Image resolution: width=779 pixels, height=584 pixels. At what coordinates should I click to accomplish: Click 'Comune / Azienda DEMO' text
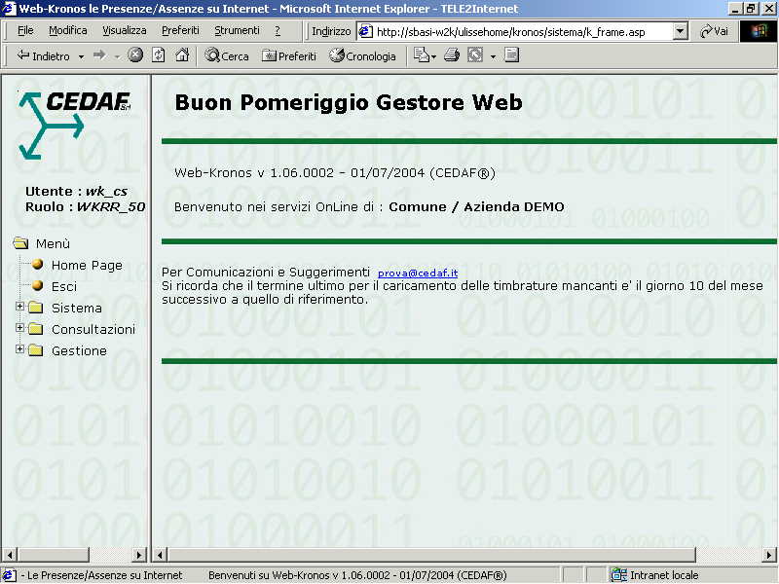(x=476, y=207)
